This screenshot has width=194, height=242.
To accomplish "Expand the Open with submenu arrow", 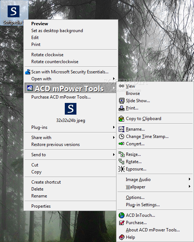I will point(114,79).
